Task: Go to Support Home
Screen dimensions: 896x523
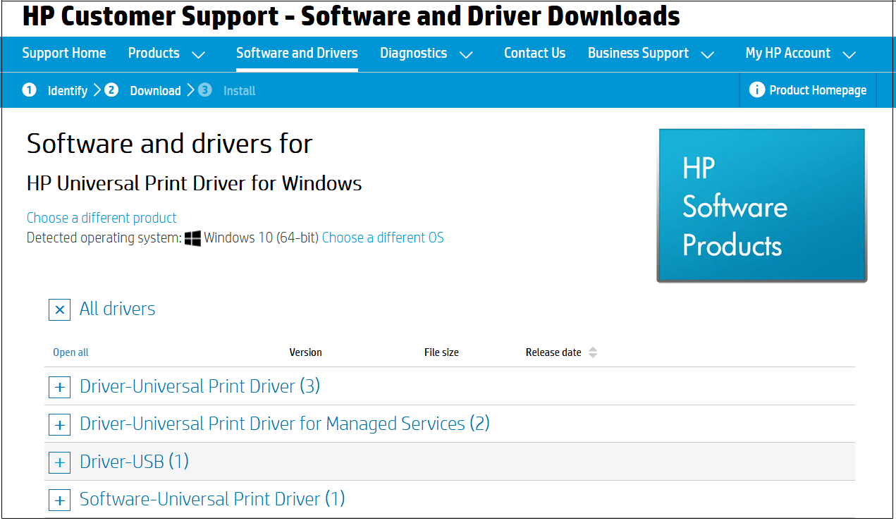Action: [x=64, y=53]
